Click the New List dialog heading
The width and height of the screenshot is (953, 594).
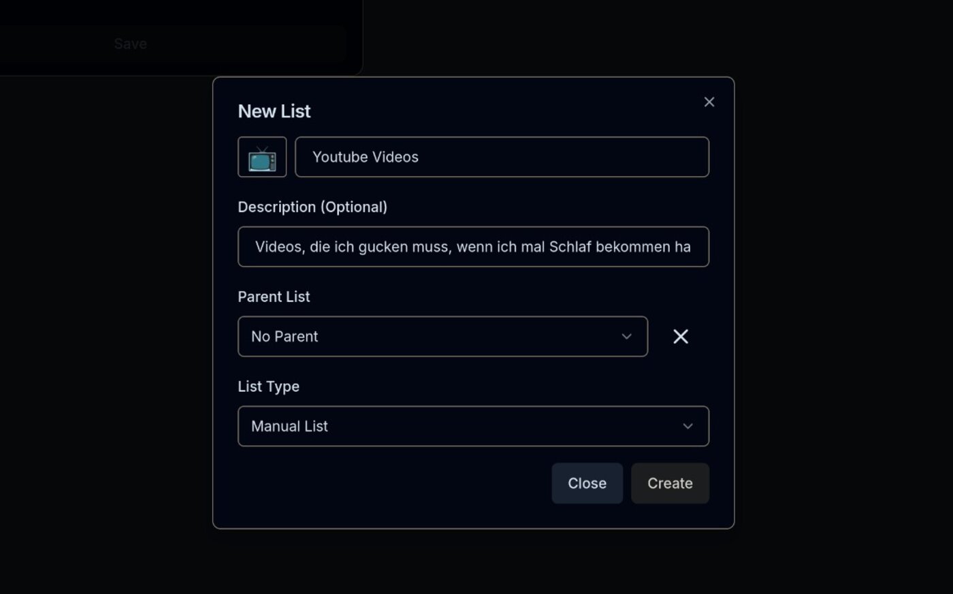(x=274, y=111)
